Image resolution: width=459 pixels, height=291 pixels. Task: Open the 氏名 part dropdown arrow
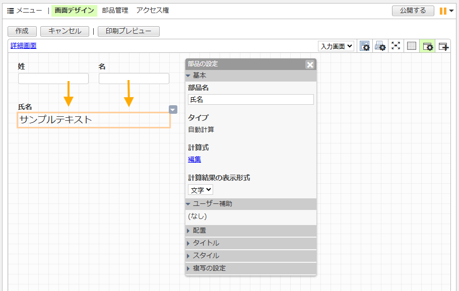click(173, 109)
